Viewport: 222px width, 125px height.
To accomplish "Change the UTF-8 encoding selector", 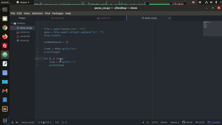I will [x=155, y=122].
